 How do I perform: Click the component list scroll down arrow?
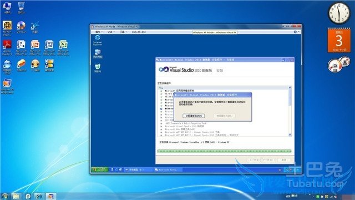(290, 135)
